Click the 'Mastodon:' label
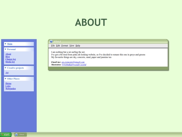Viewport: 182px width, 137px height. (x=56, y=65)
